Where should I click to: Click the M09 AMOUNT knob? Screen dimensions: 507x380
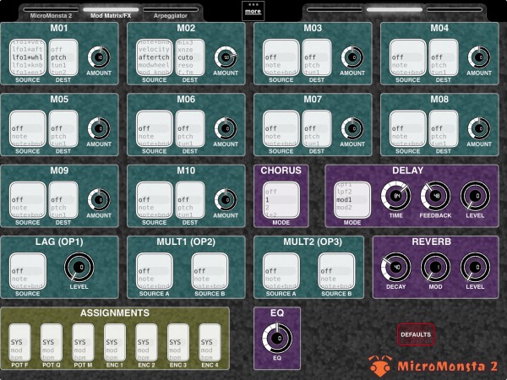(99, 199)
